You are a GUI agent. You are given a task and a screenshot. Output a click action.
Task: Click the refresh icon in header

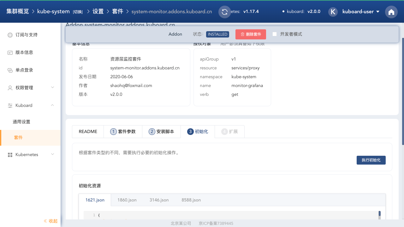225,12
